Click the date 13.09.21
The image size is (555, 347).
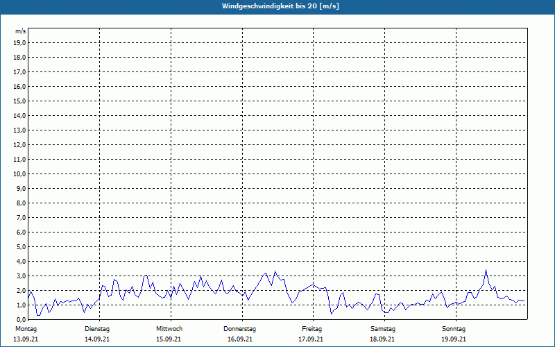(26, 339)
